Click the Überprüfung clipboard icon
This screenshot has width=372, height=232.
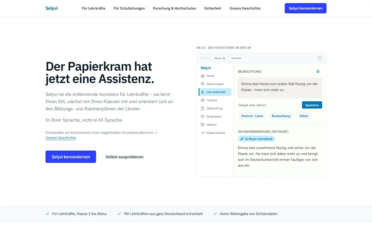(203, 108)
